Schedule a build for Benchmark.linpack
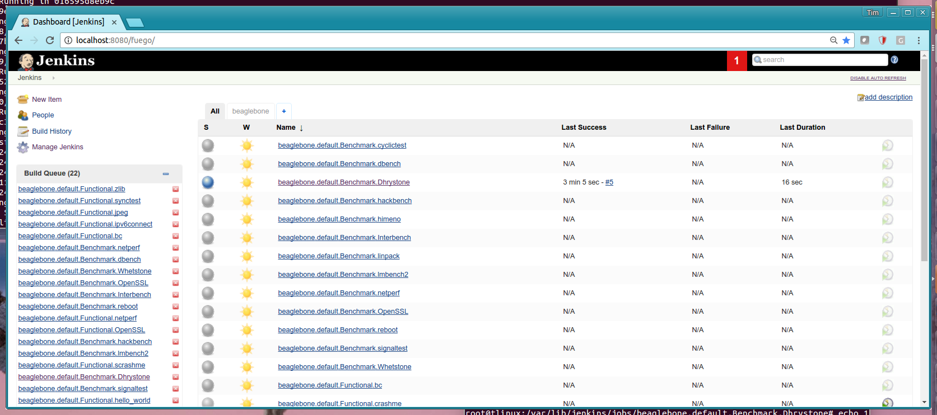Image resolution: width=937 pixels, height=415 pixels. click(x=888, y=256)
